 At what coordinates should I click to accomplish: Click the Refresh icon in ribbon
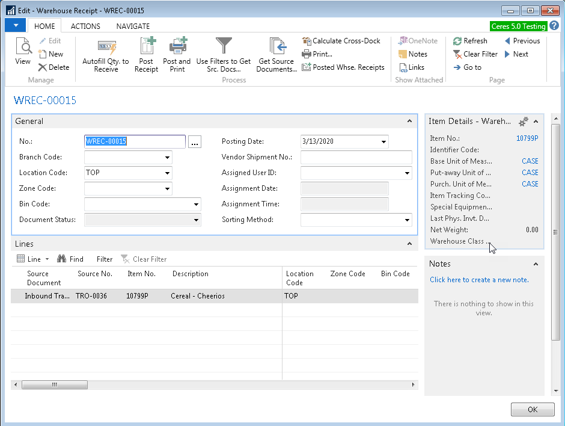point(470,41)
